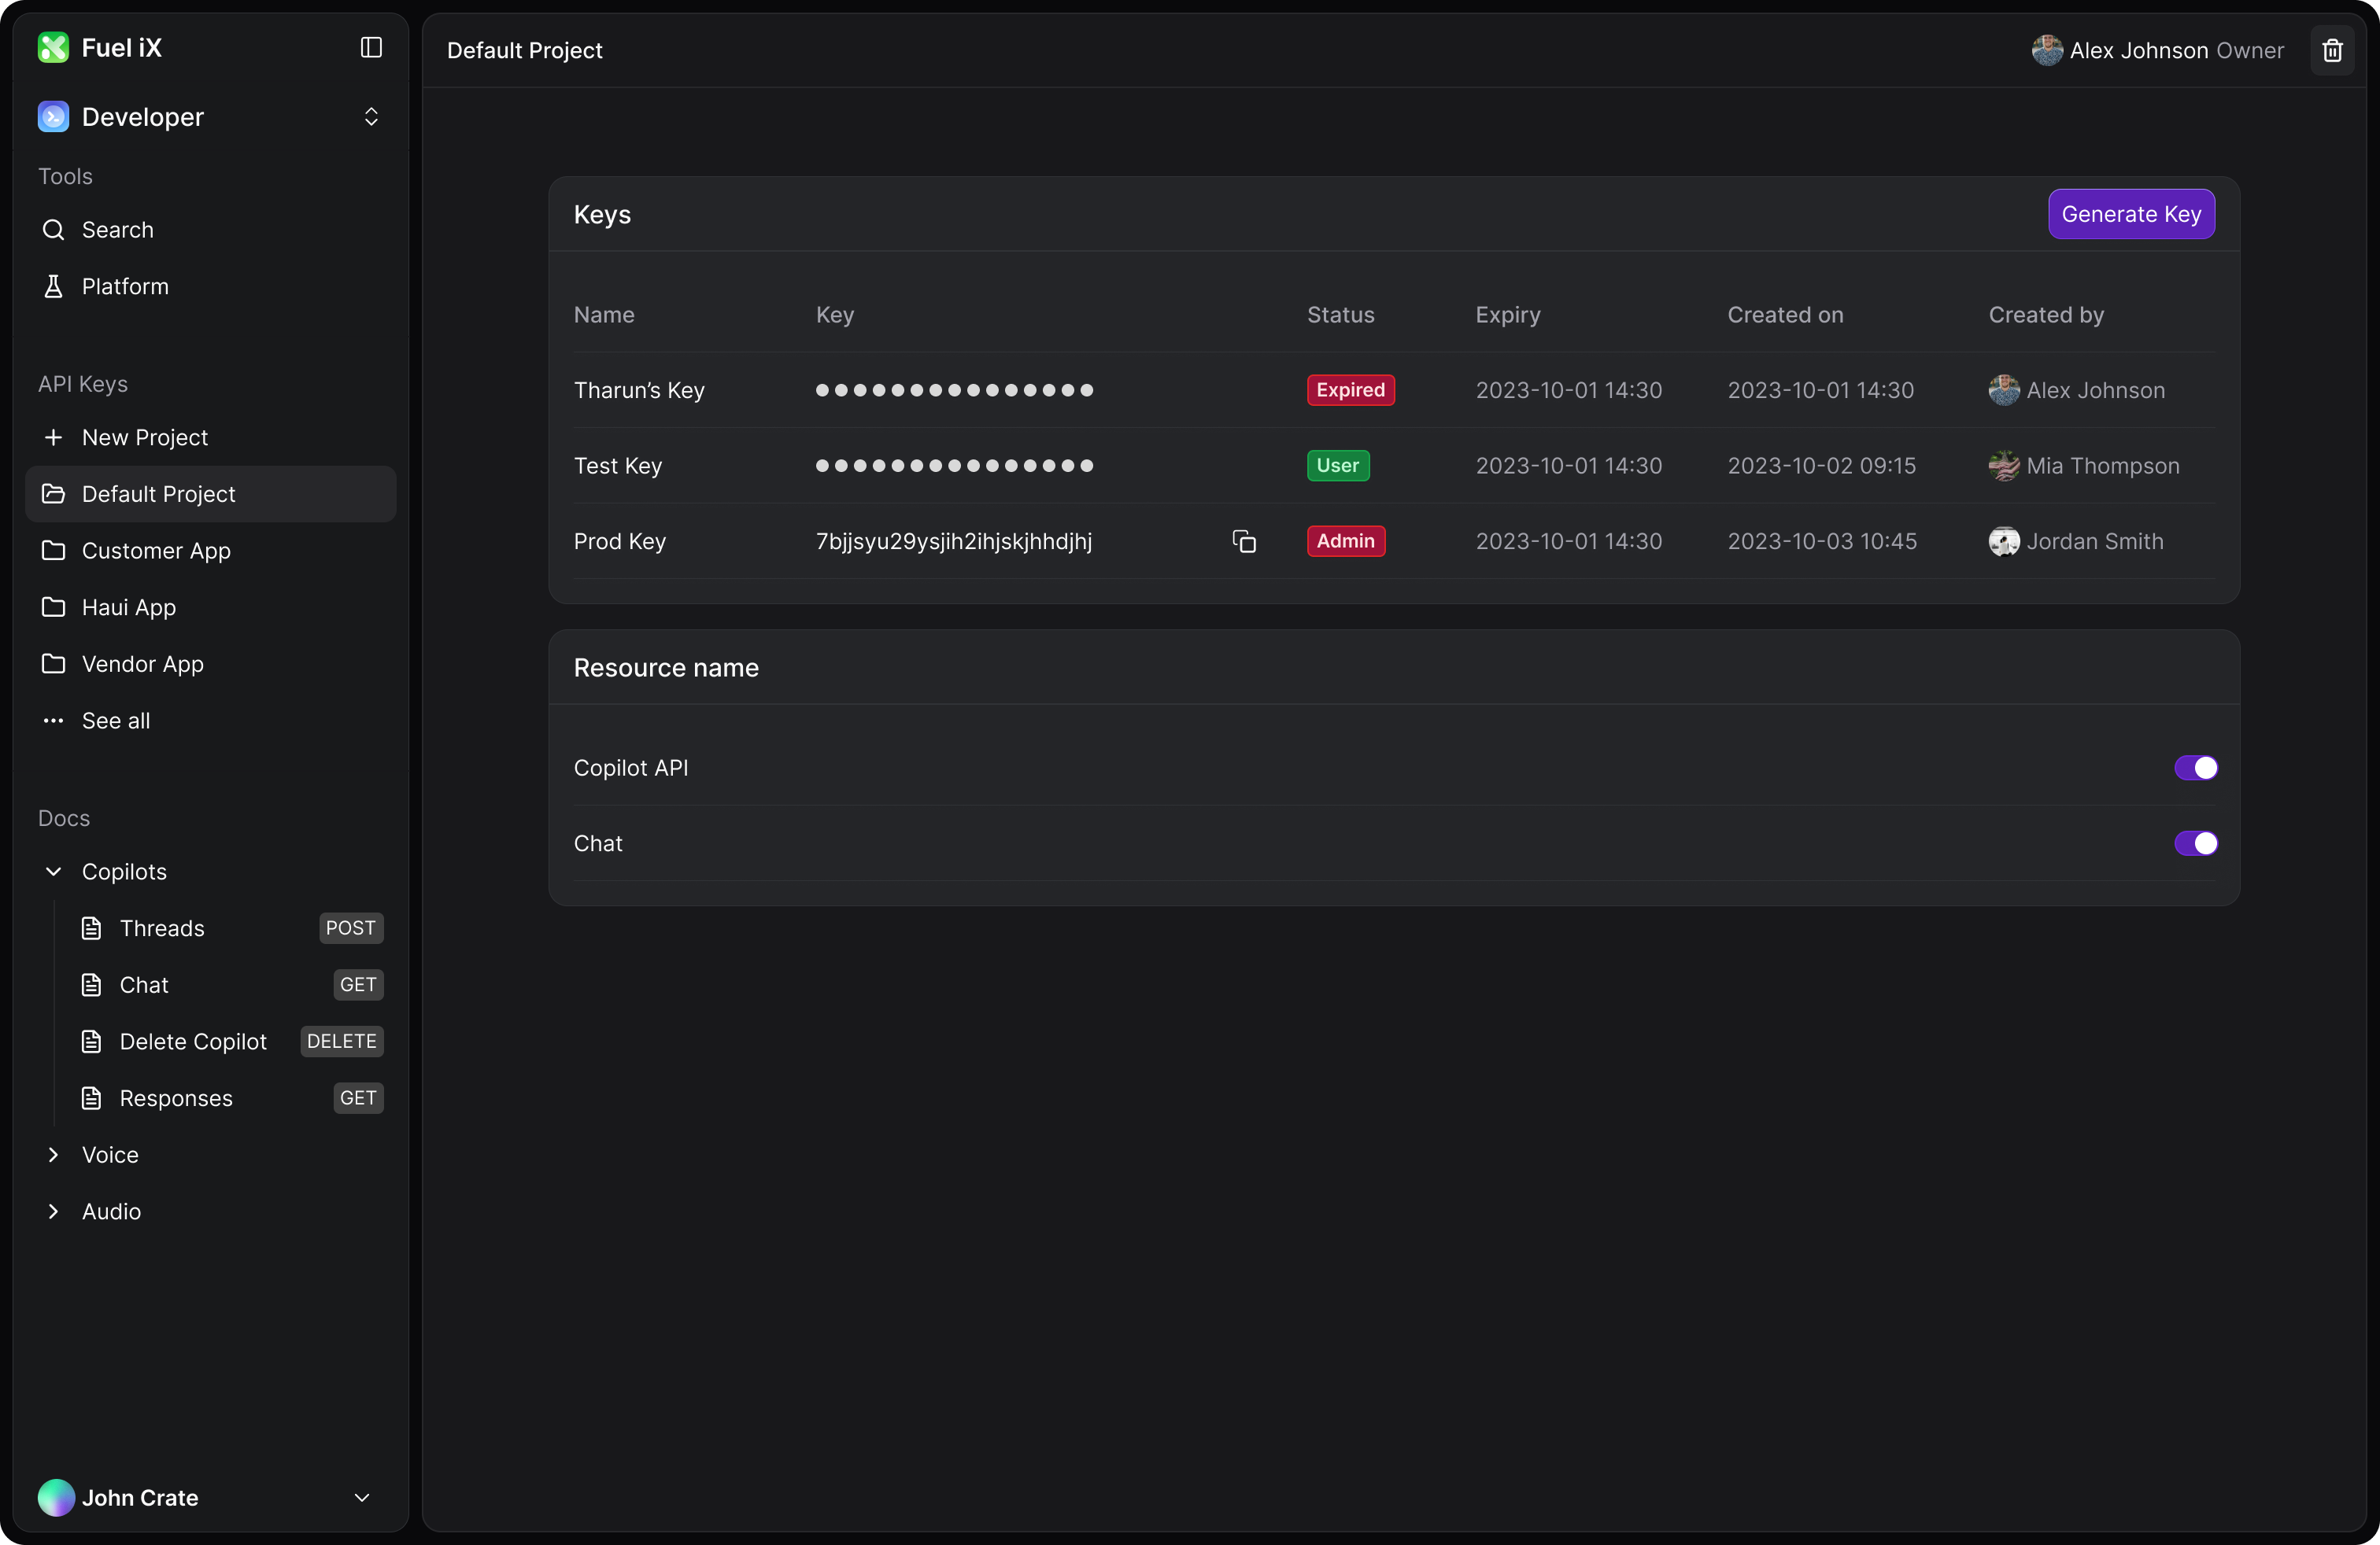Screen dimensions: 2380x1545
Task: Open Platform in the Tools menu
Action: pos(211,287)
